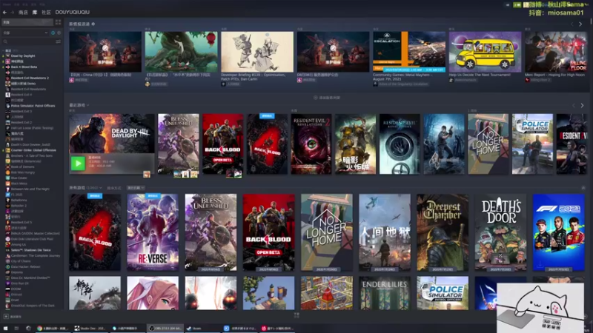Click the add shelf button under the news row
The width and height of the screenshot is (593, 333).
(327, 98)
